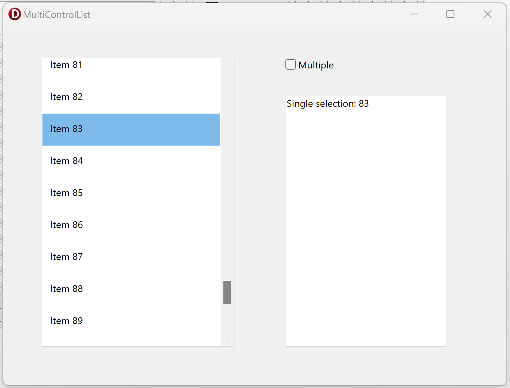Click the list scrollbar thumb
This screenshot has width=510, height=388.
(x=227, y=292)
